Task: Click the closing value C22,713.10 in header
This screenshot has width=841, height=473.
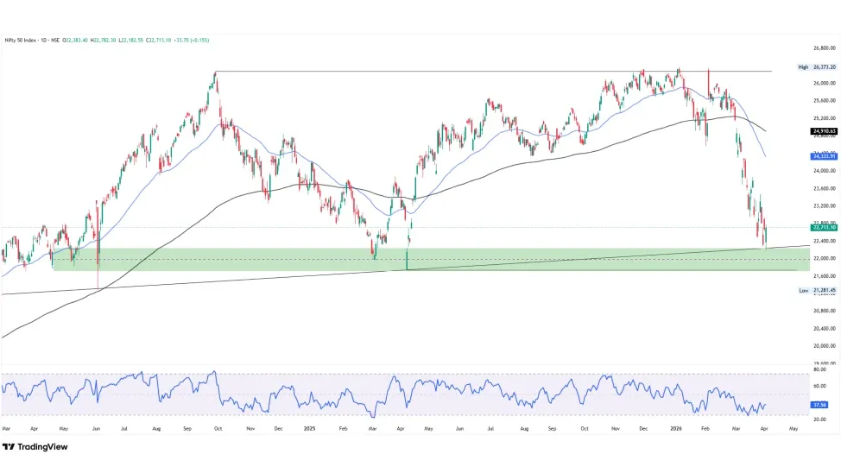Action: (x=161, y=40)
